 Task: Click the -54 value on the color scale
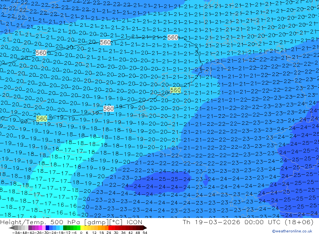click(16, 233)
